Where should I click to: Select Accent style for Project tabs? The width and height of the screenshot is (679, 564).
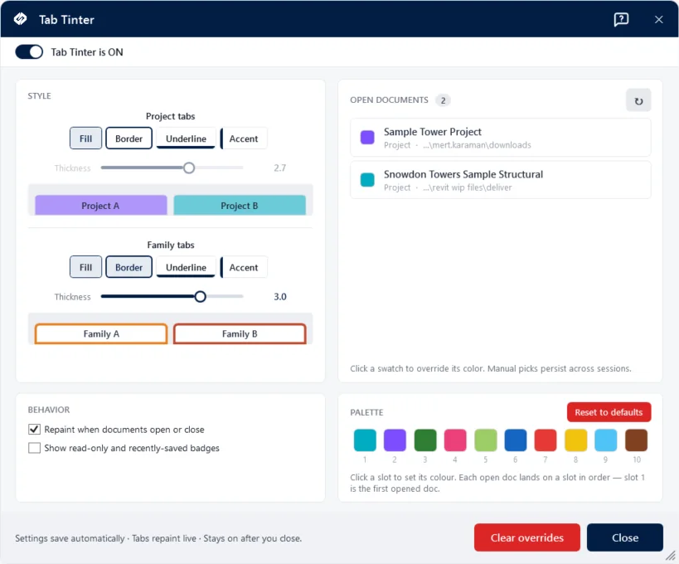point(244,139)
